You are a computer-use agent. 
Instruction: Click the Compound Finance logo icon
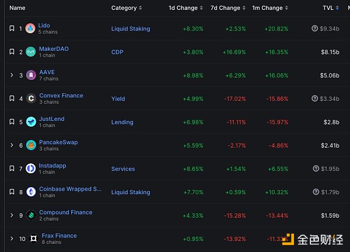click(x=30, y=215)
